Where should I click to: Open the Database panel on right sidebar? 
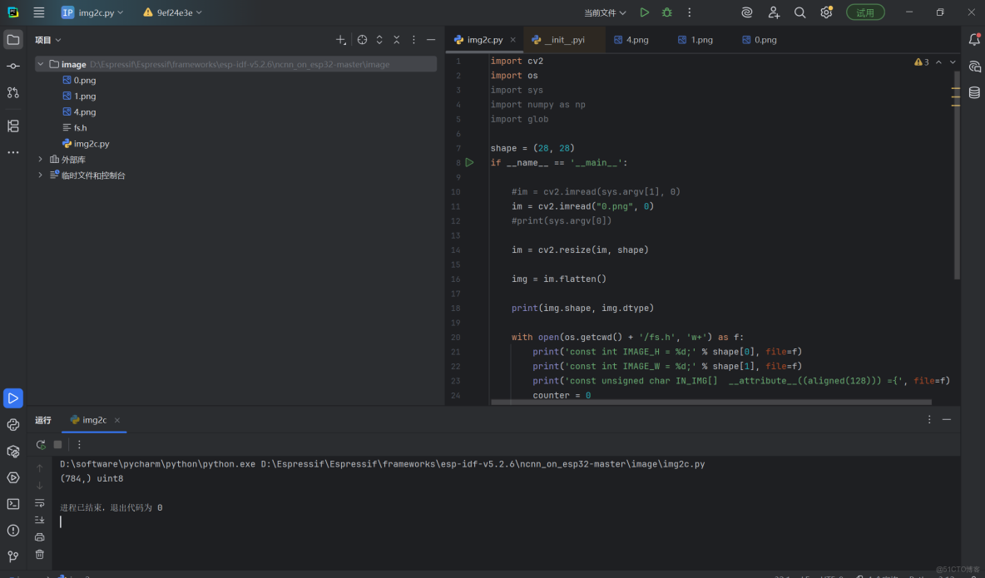[974, 93]
